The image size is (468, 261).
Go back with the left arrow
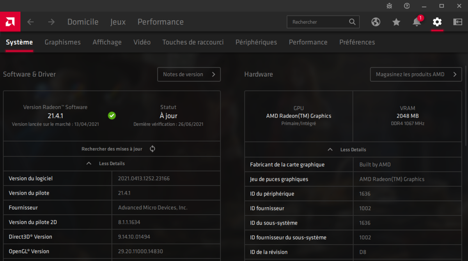pyautogui.click(x=30, y=22)
